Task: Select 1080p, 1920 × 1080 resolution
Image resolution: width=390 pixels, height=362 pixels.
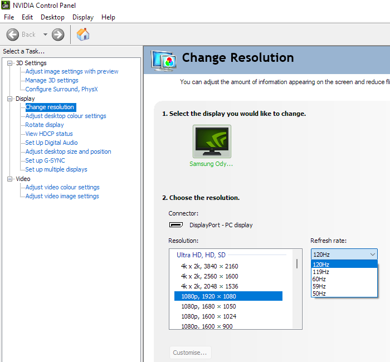Action: 228,296
